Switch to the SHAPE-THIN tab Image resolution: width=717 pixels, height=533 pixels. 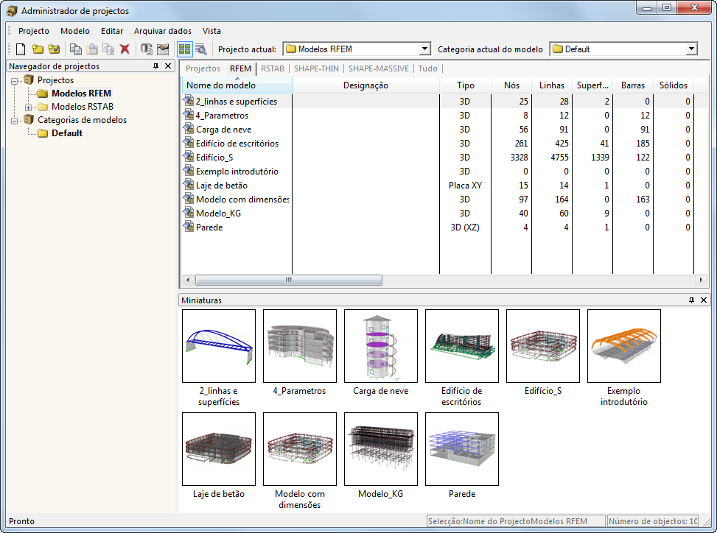[316, 68]
